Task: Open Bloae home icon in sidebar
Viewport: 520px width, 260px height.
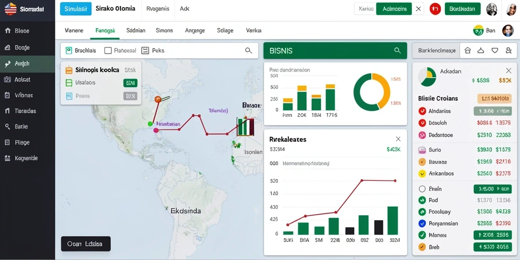Action: point(8,31)
